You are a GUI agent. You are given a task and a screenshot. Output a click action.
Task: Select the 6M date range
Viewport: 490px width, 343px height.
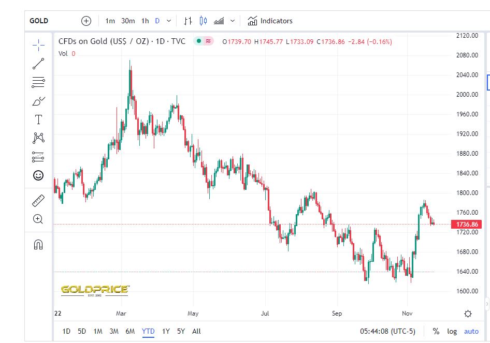(130, 331)
